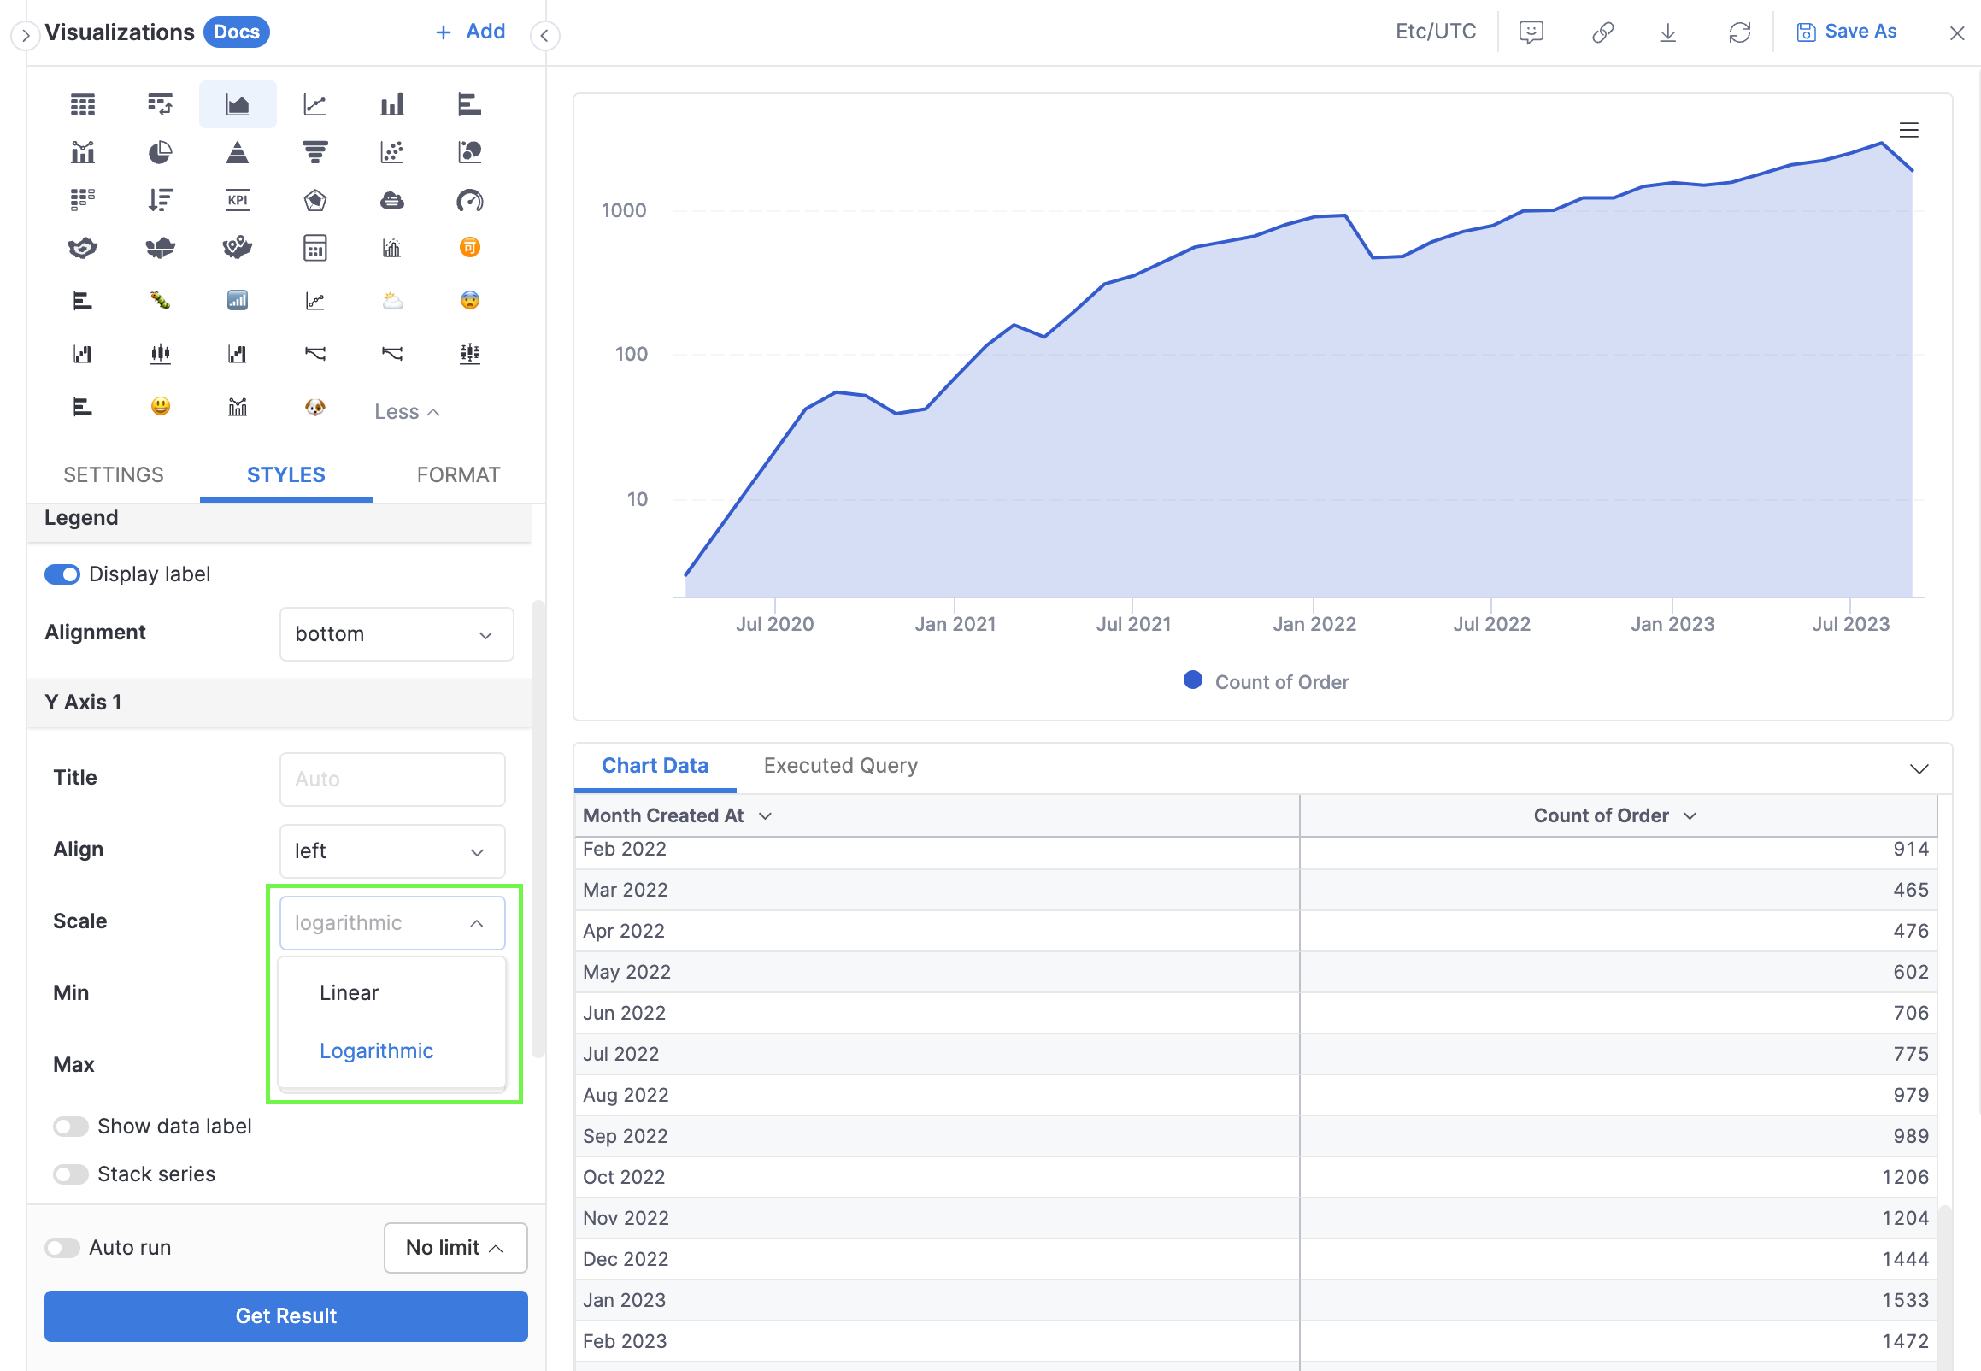Collapse the chart list with Less
Image resolution: width=1981 pixels, height=1371 pixels.
407,411
